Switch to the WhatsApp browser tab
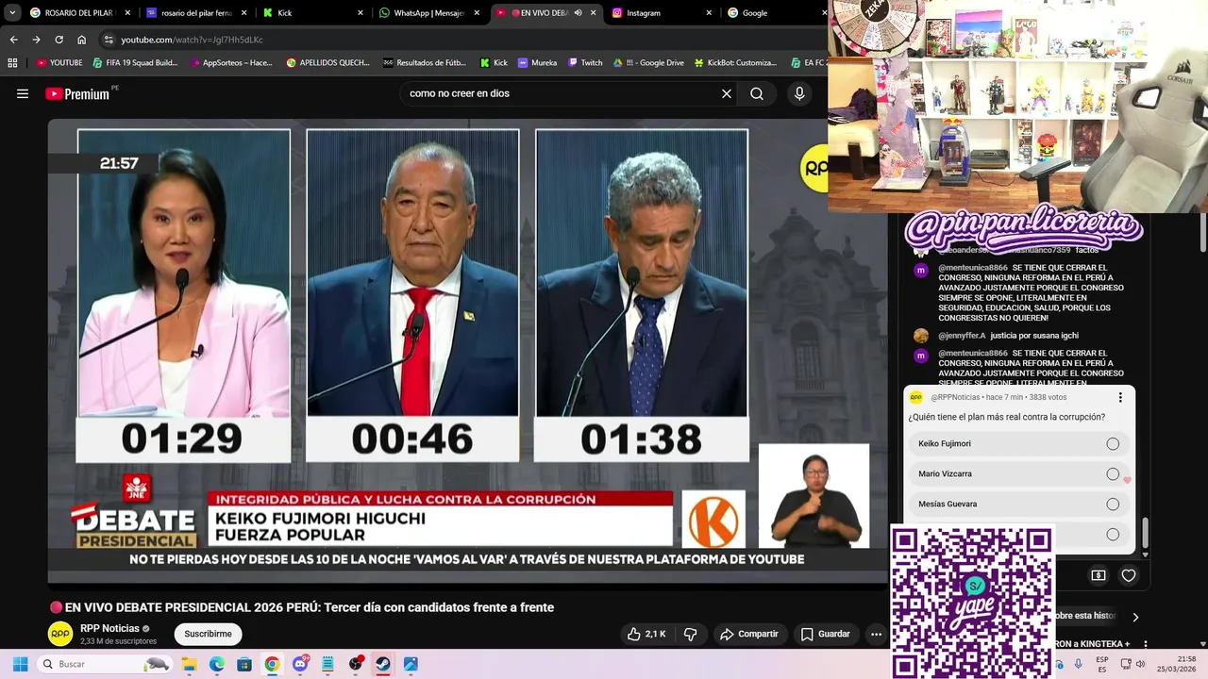 click(429, 13)
